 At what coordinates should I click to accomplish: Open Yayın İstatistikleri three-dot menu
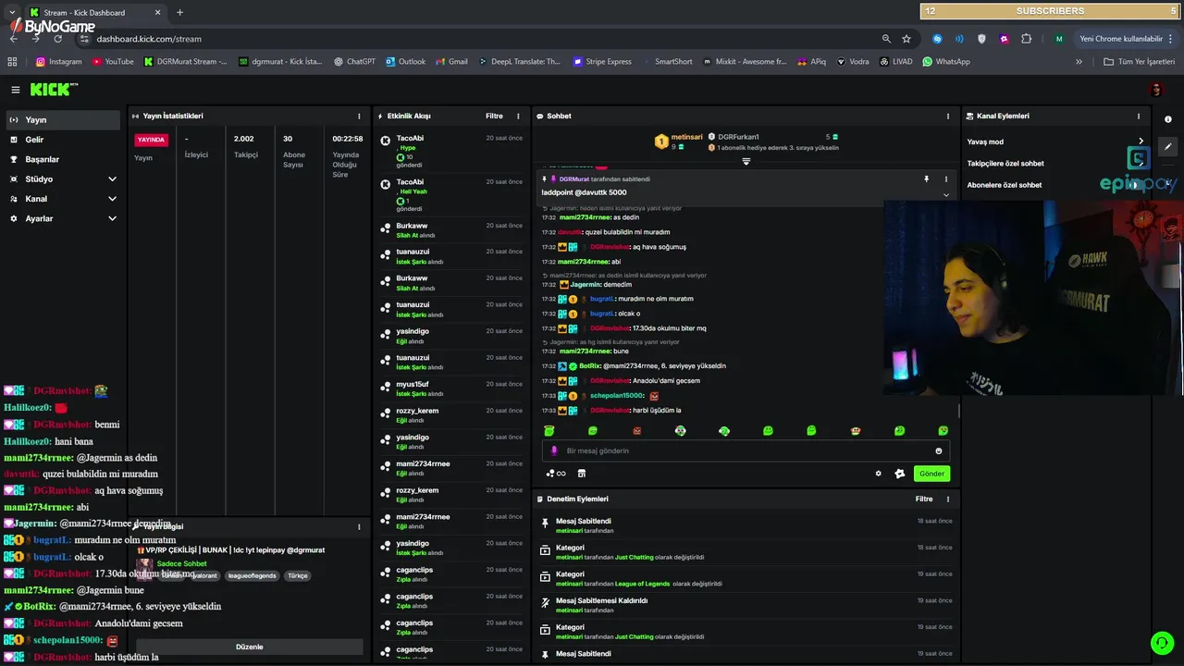tap(359, 117)
